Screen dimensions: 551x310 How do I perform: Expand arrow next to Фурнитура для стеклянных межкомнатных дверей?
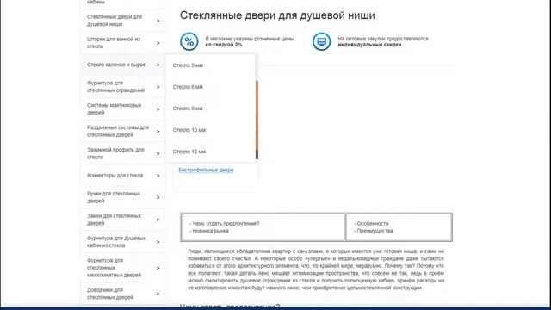(158, 268)
